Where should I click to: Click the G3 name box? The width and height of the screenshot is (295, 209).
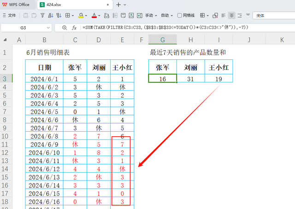click(24, 28)
